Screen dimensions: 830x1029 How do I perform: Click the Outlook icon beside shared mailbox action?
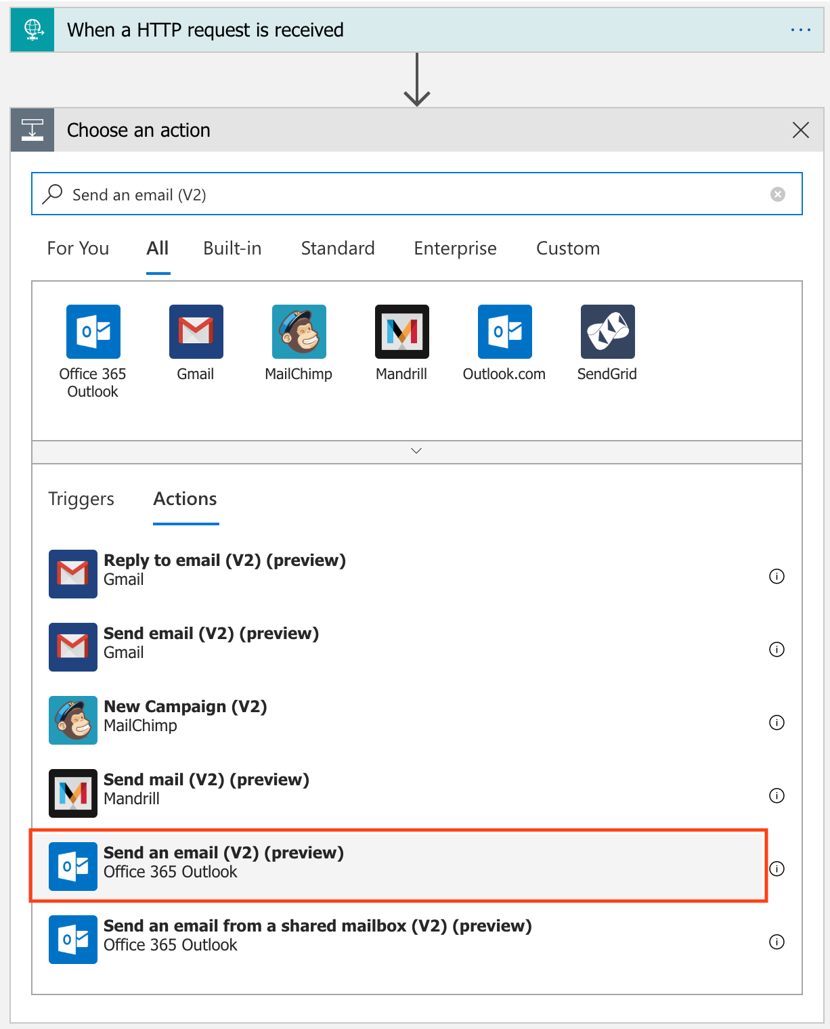pyautogui.click(x=73, y=940)
